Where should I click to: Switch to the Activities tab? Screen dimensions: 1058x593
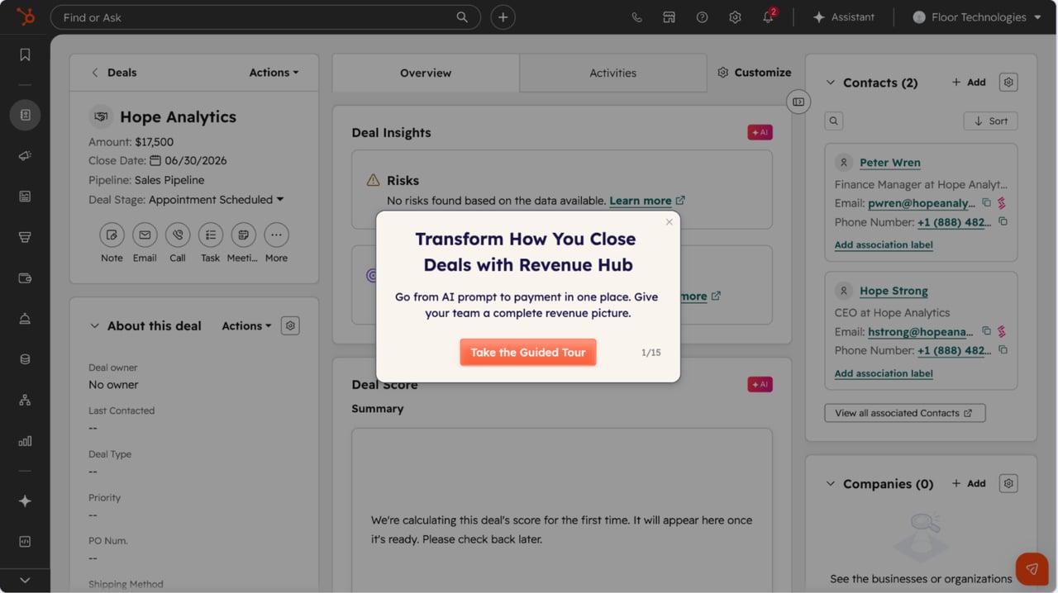click(x=612, y=73)
